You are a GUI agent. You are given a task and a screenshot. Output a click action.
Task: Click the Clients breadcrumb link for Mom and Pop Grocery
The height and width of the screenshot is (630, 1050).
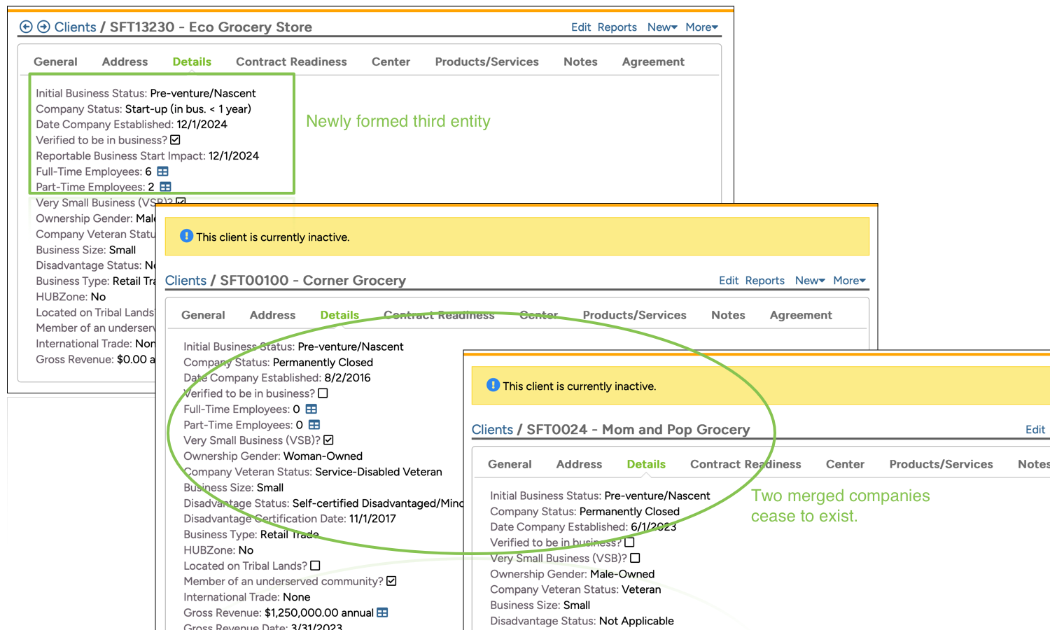pos(492,430)
